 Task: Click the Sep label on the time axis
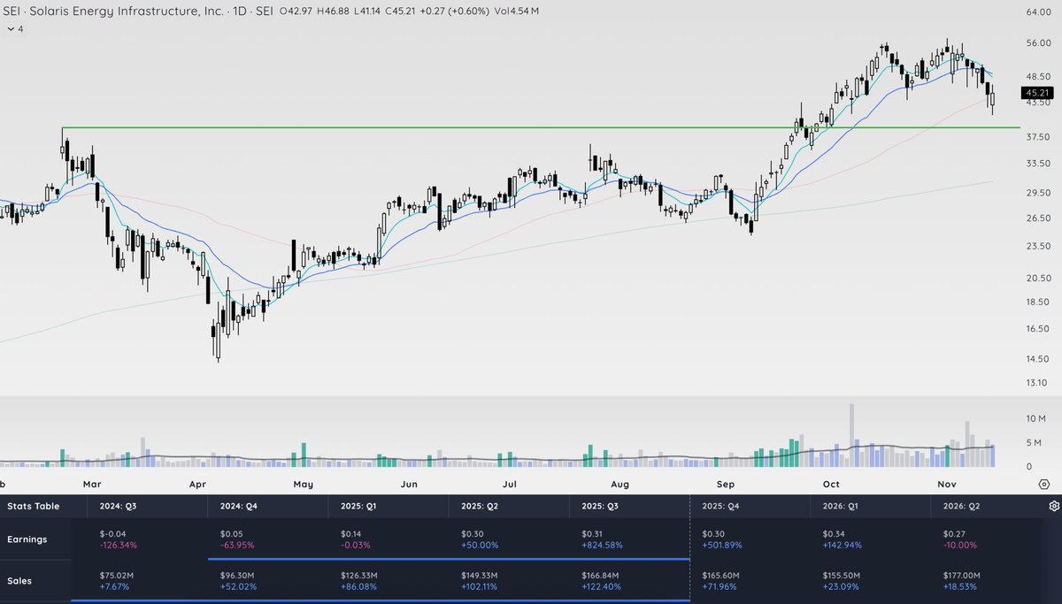tap(725, 484)
